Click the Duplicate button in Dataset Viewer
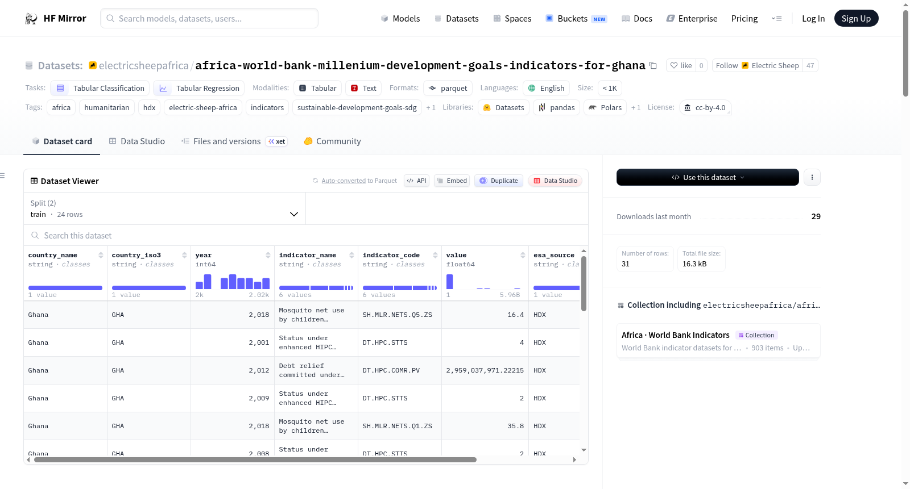 (499, 181)
